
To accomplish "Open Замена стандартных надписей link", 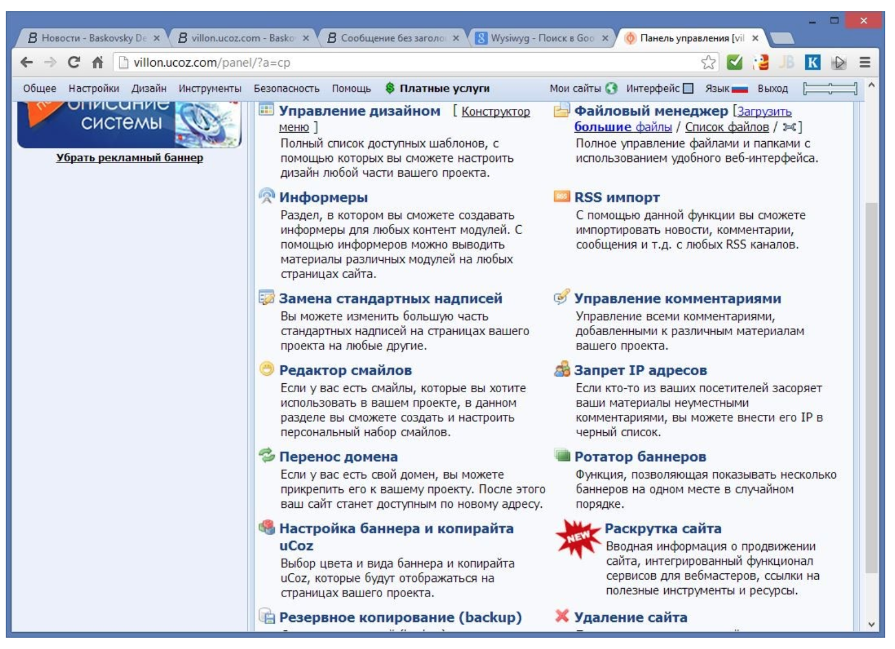I will [391, 298].
